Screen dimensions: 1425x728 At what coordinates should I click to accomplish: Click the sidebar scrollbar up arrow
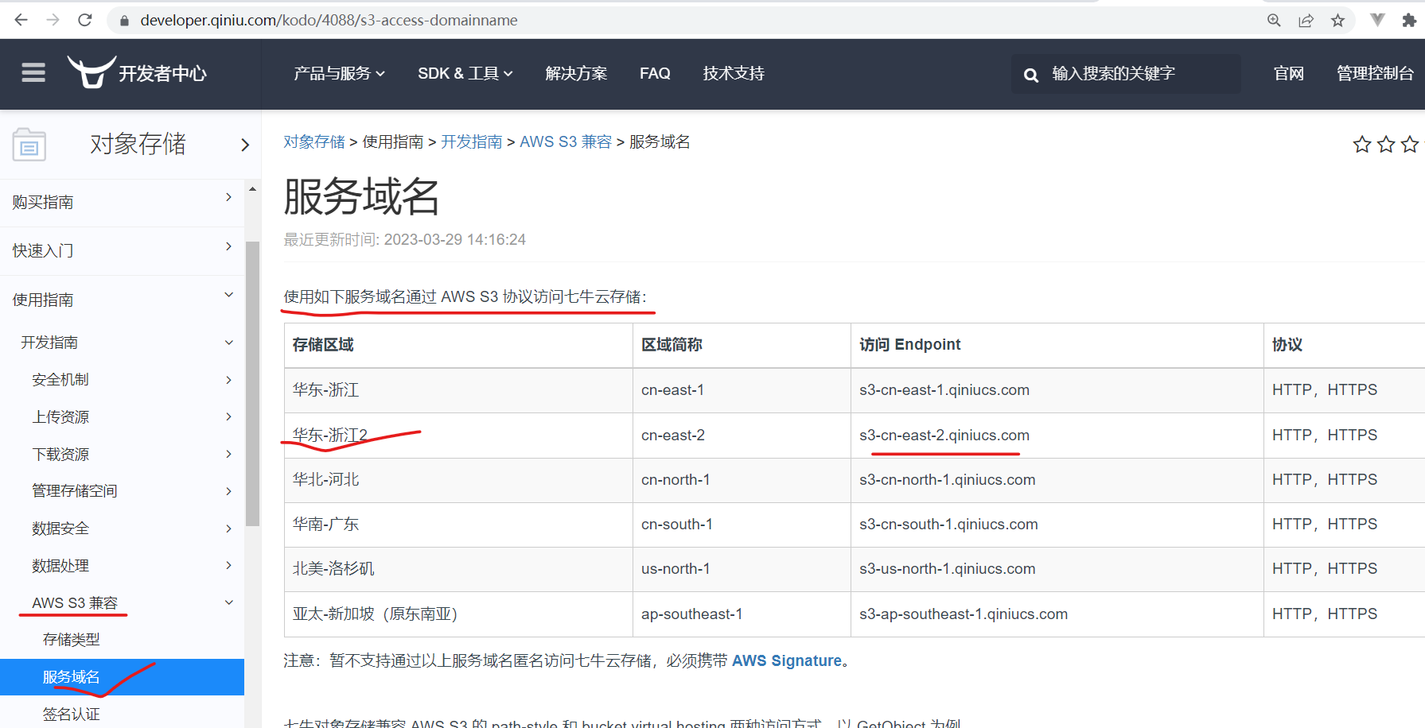click(252, 189)
